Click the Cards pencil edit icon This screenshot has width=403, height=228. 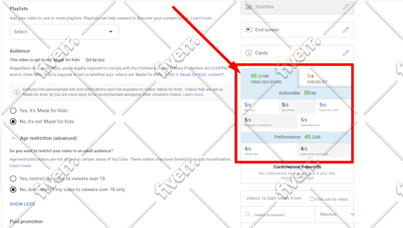(x=346, y=53)
